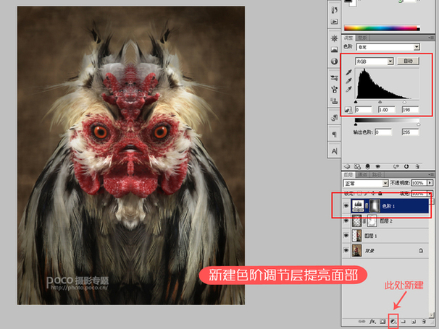This screenshot has height=329, width=439.
Task: Hide the 色阶 1 adjustment layer
Action: [345, 205]
